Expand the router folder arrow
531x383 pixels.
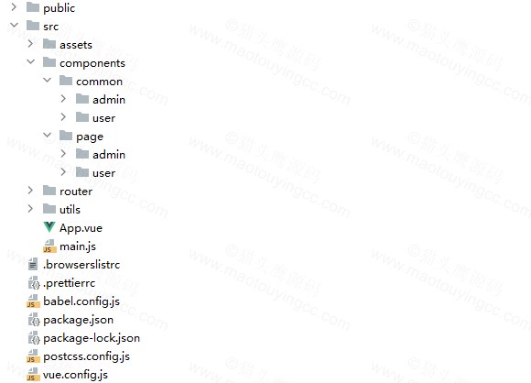point(30,191)
